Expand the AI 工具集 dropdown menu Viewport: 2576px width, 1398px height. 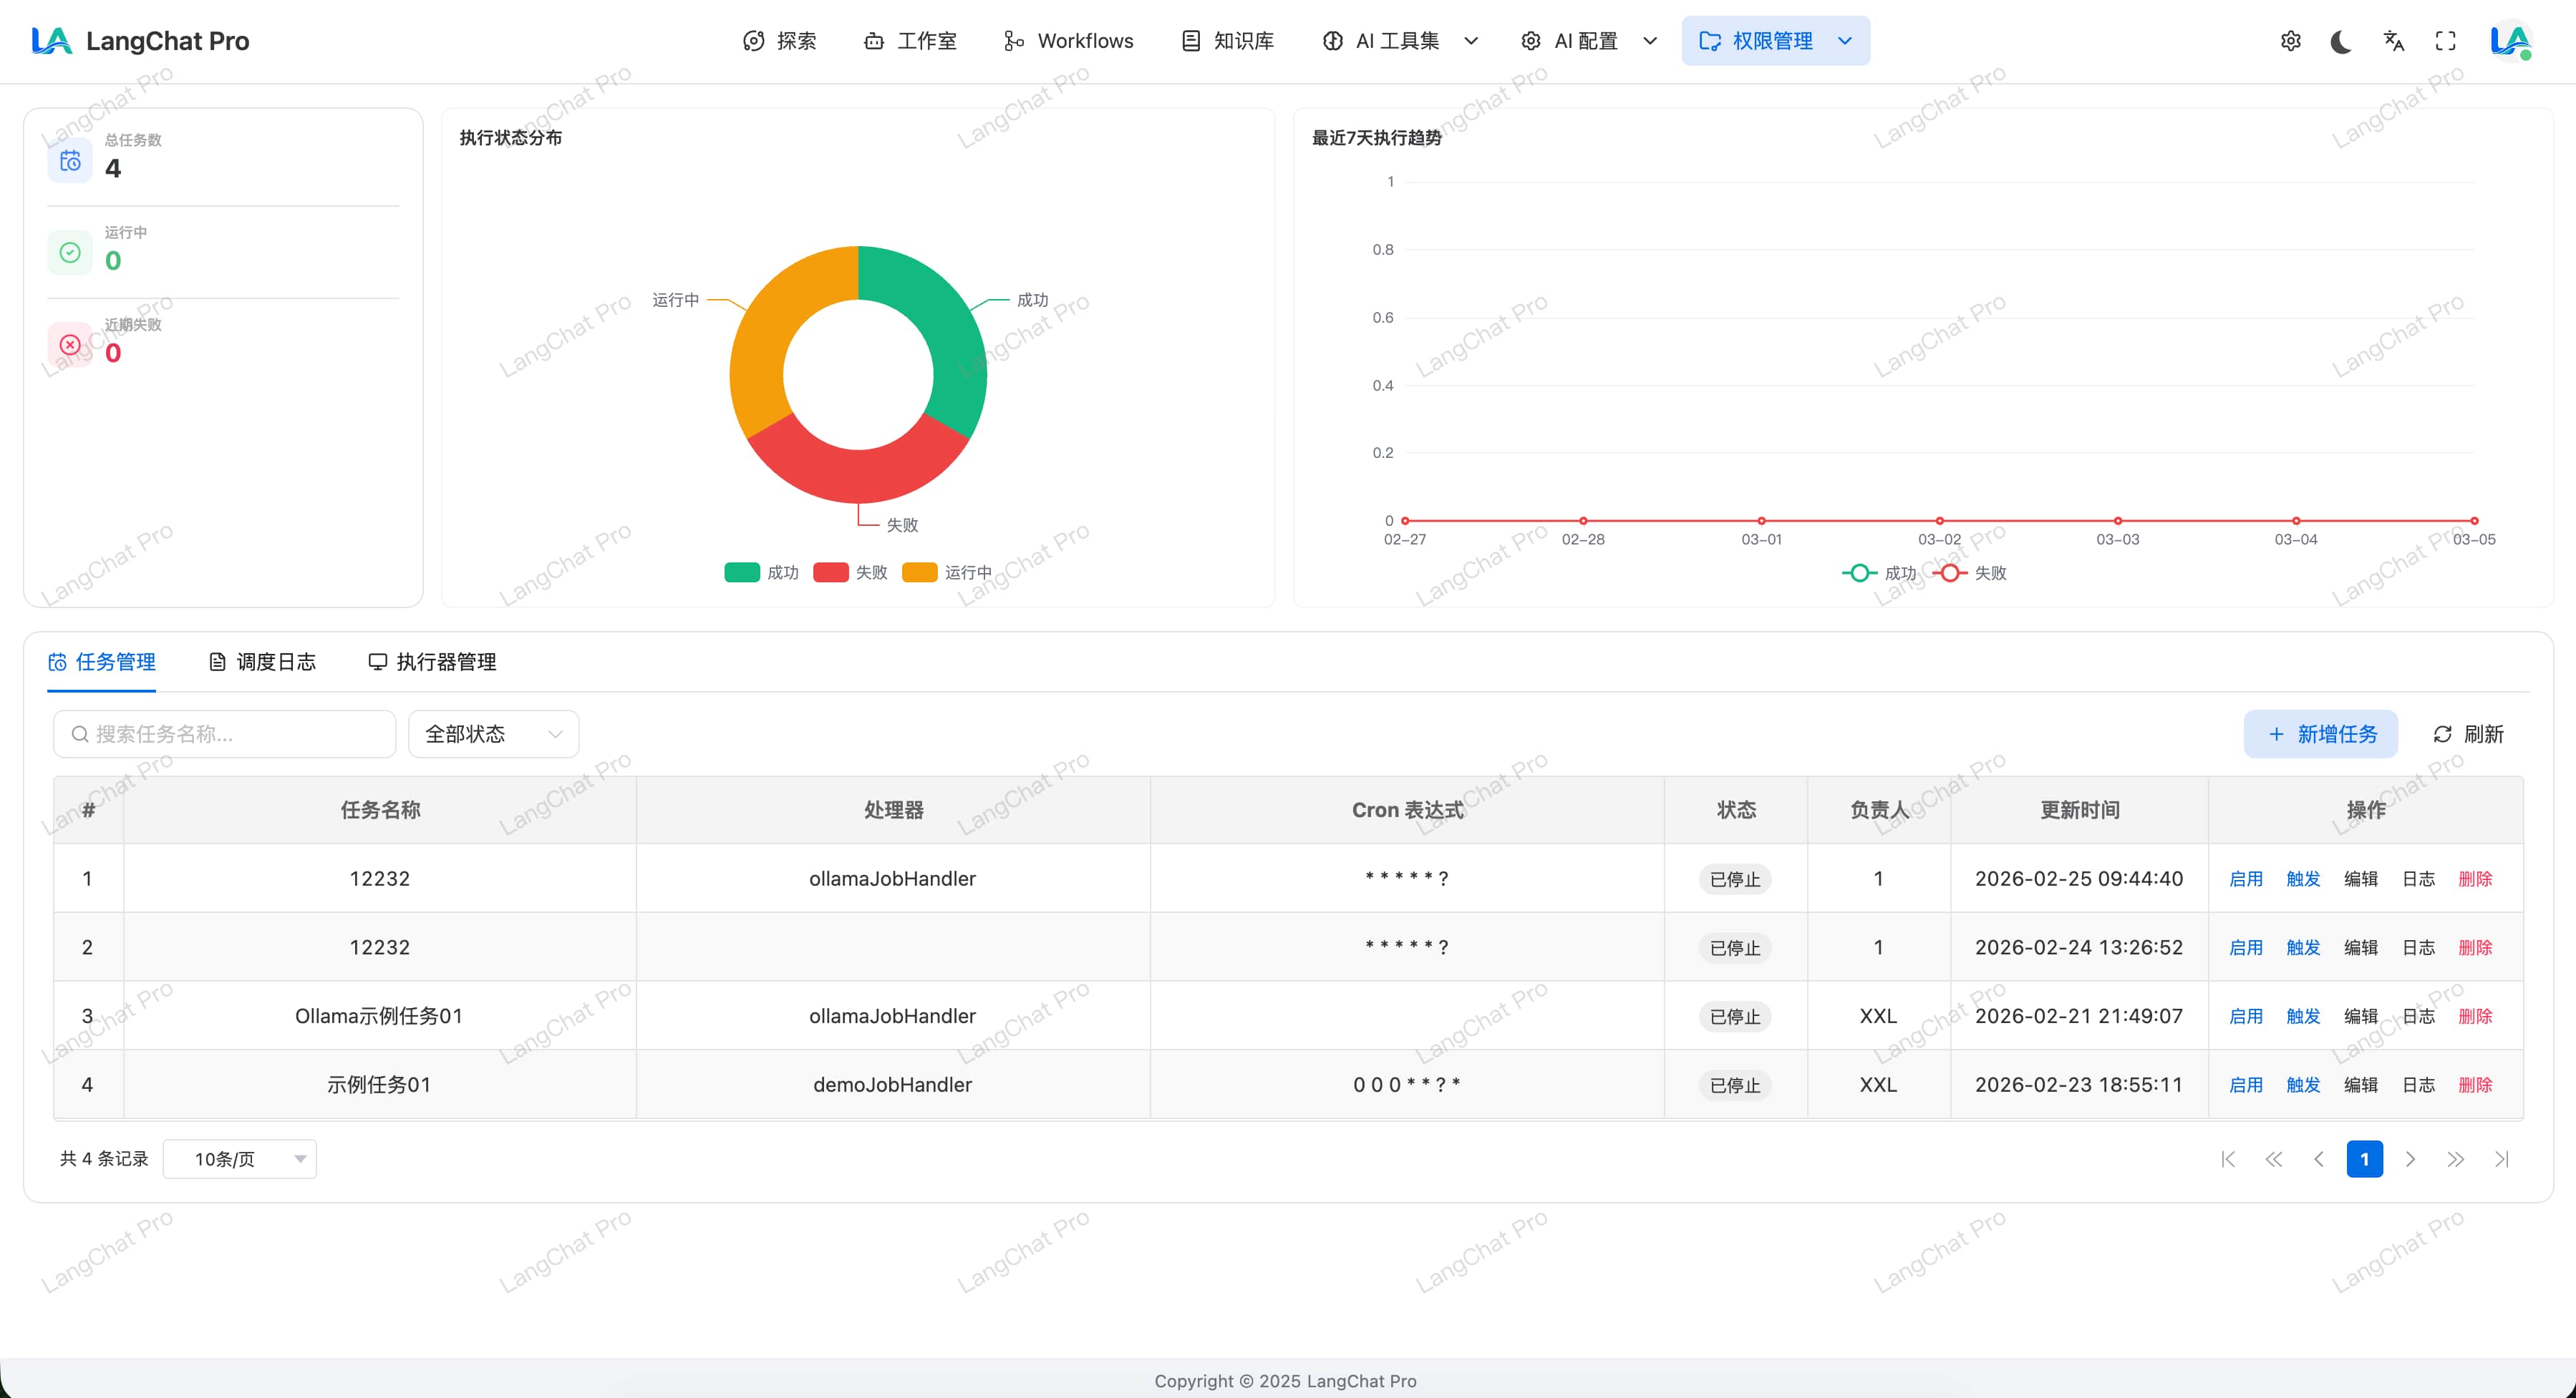pos(1399,41)
